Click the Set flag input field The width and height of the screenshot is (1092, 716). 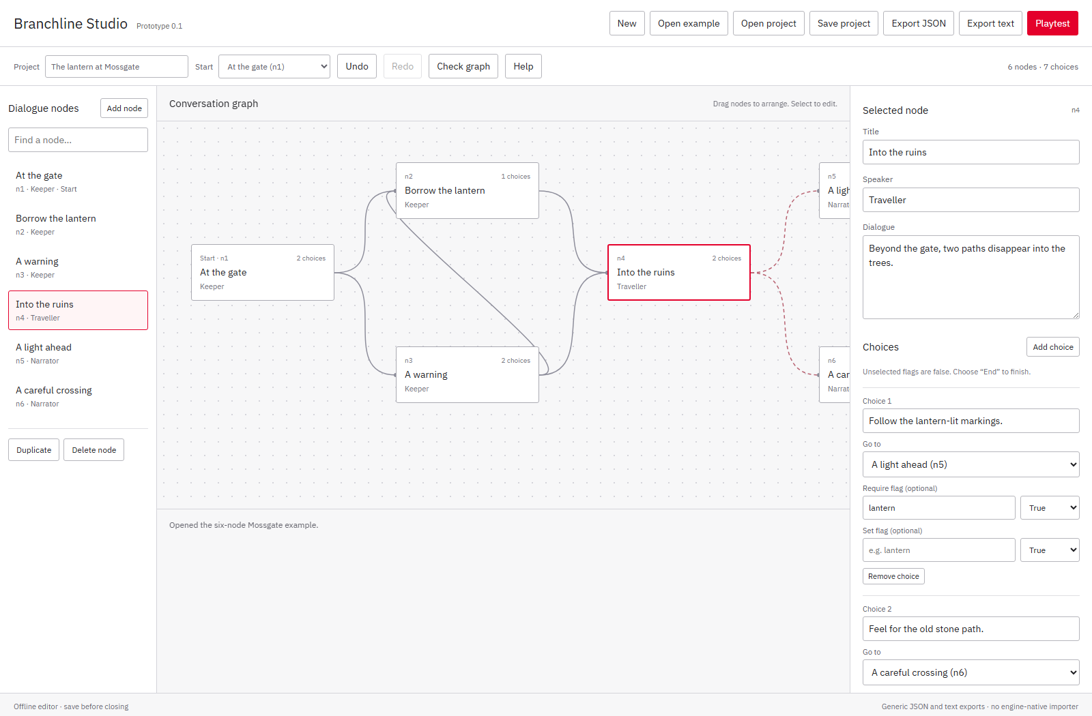938,550
